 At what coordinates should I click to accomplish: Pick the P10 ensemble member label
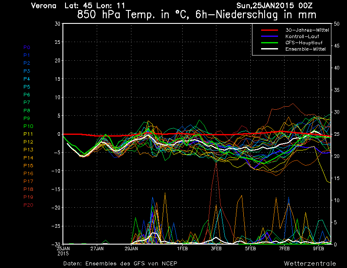[x=28, y=126]
